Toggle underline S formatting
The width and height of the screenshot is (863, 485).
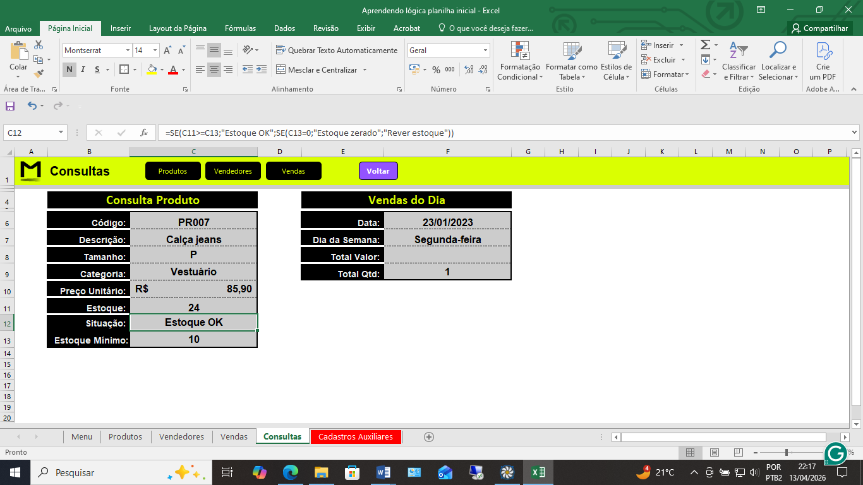point(97,69)
